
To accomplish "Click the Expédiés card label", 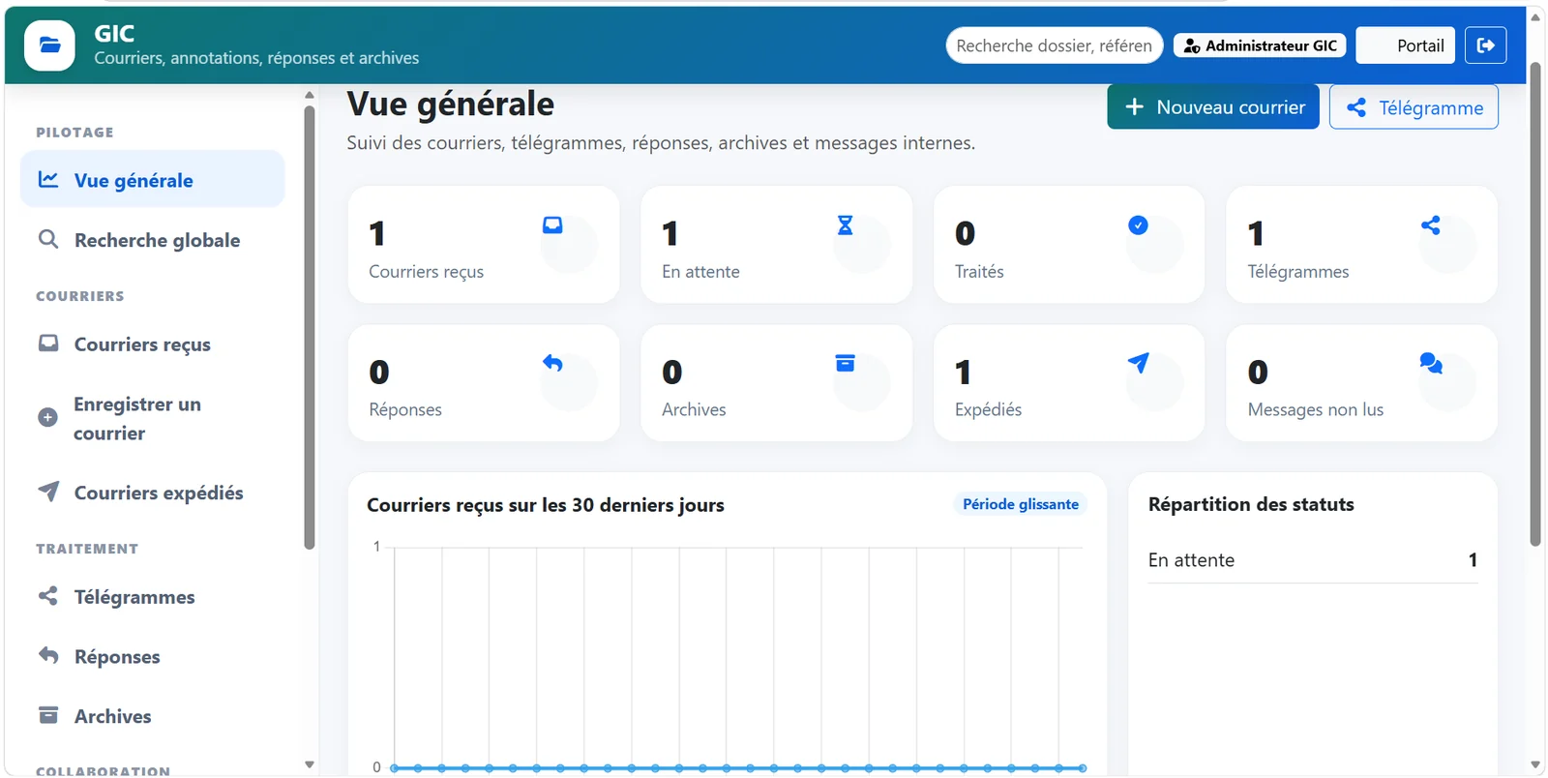I will tap(988, 409).
